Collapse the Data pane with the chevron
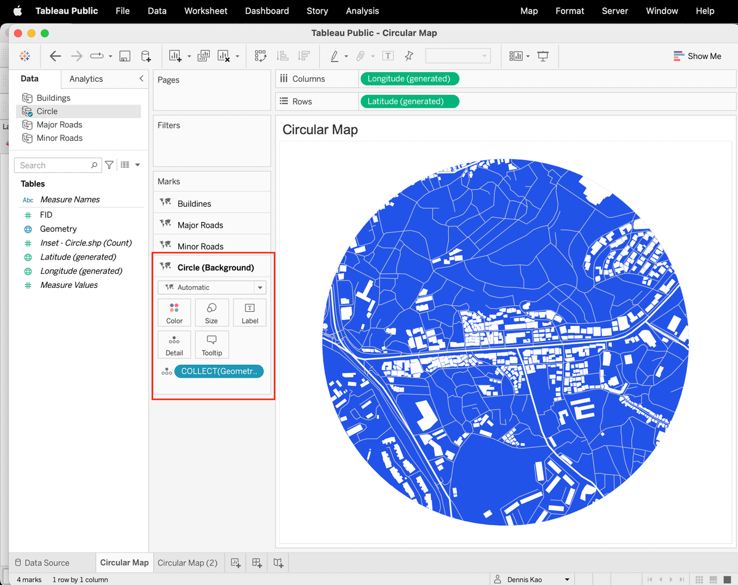The height and width of the screenshot is (585, 738). 141,79
